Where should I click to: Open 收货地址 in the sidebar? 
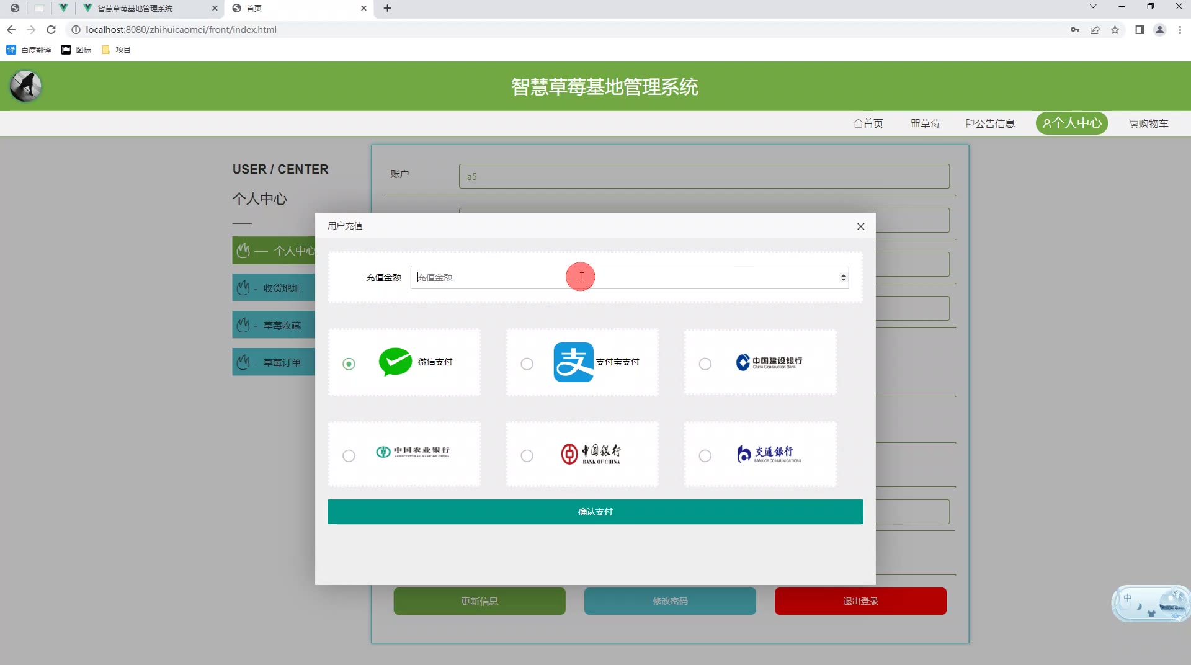click(x=274, y=288)
